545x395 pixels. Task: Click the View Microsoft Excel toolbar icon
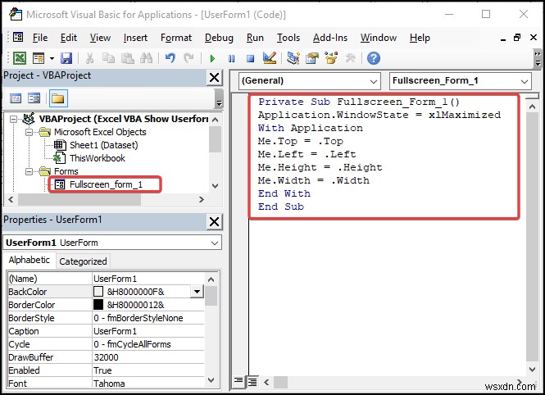pos(20,58)
